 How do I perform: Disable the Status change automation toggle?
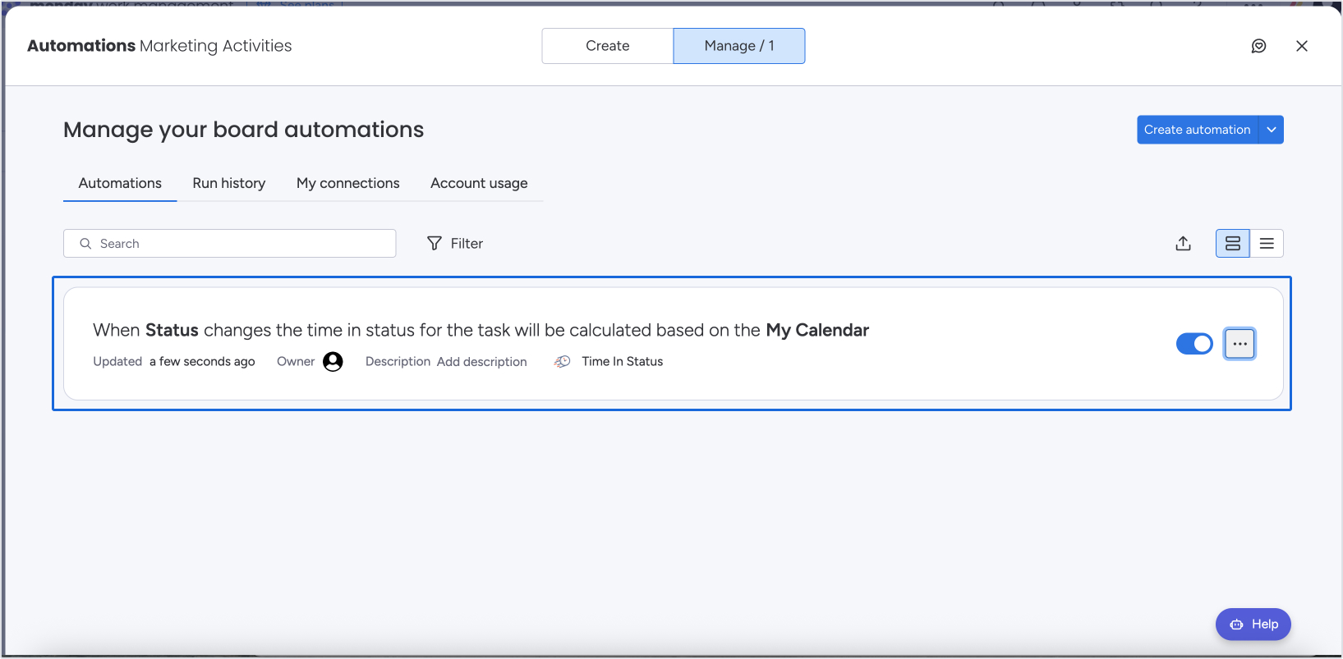tap(1194, 344)
